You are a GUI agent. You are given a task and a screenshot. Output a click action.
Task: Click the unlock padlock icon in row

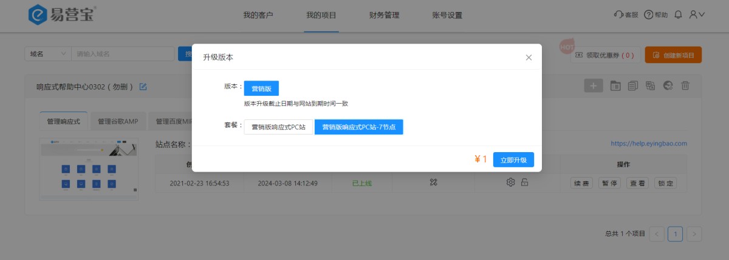(x=524, y=182)
